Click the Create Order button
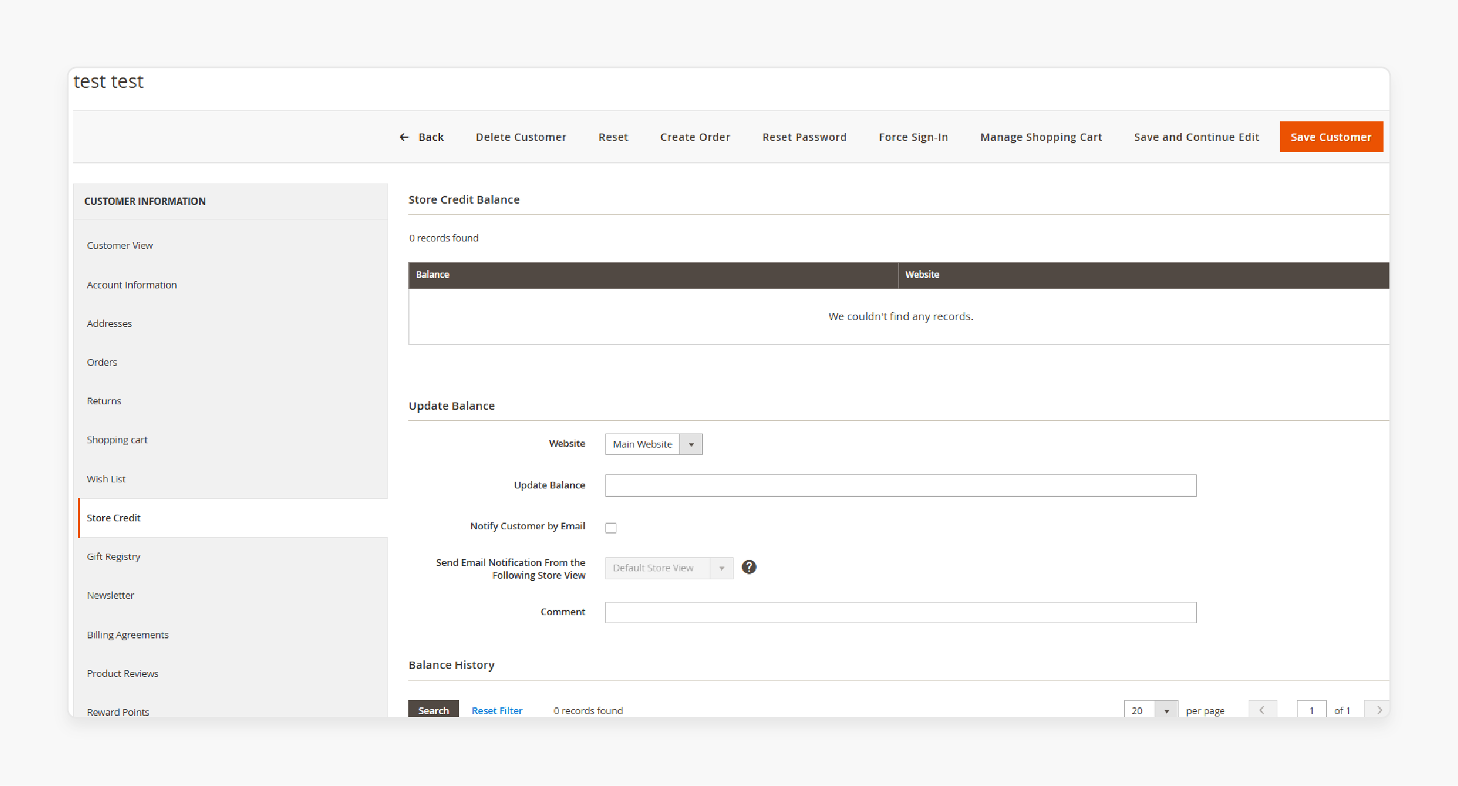Image resolution: width=1458 pixels, height=786 pixels. click(695, 137)
